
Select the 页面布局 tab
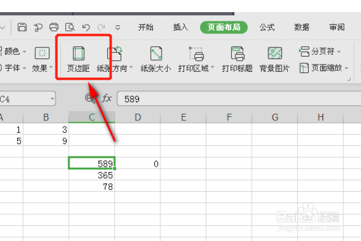[x=224, y=27]
